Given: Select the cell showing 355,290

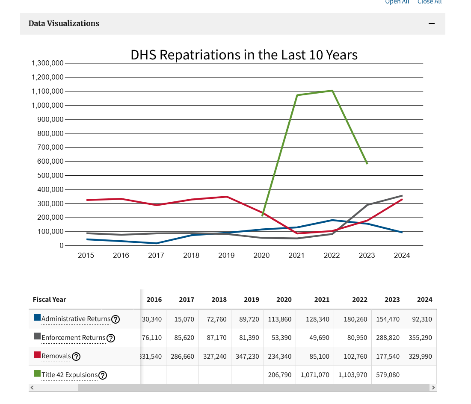Looking at the screenshot, I should click(420, 338).
